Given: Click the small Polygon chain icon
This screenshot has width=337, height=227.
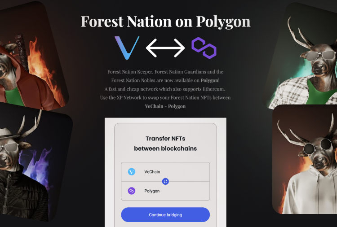Looking at the screenshot, I should coord(132,191).
